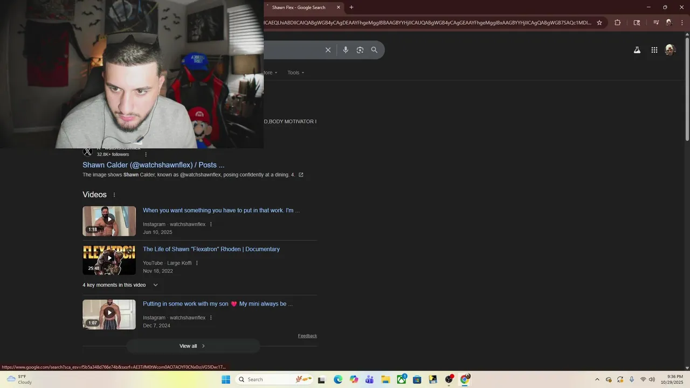This screenshot has height=388, width=690.
Task: Launch Microsoft Edge from the taskbar
Action: click(x=337, y=379)
